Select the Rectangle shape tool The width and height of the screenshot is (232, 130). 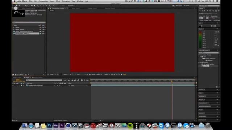(32, 6)
